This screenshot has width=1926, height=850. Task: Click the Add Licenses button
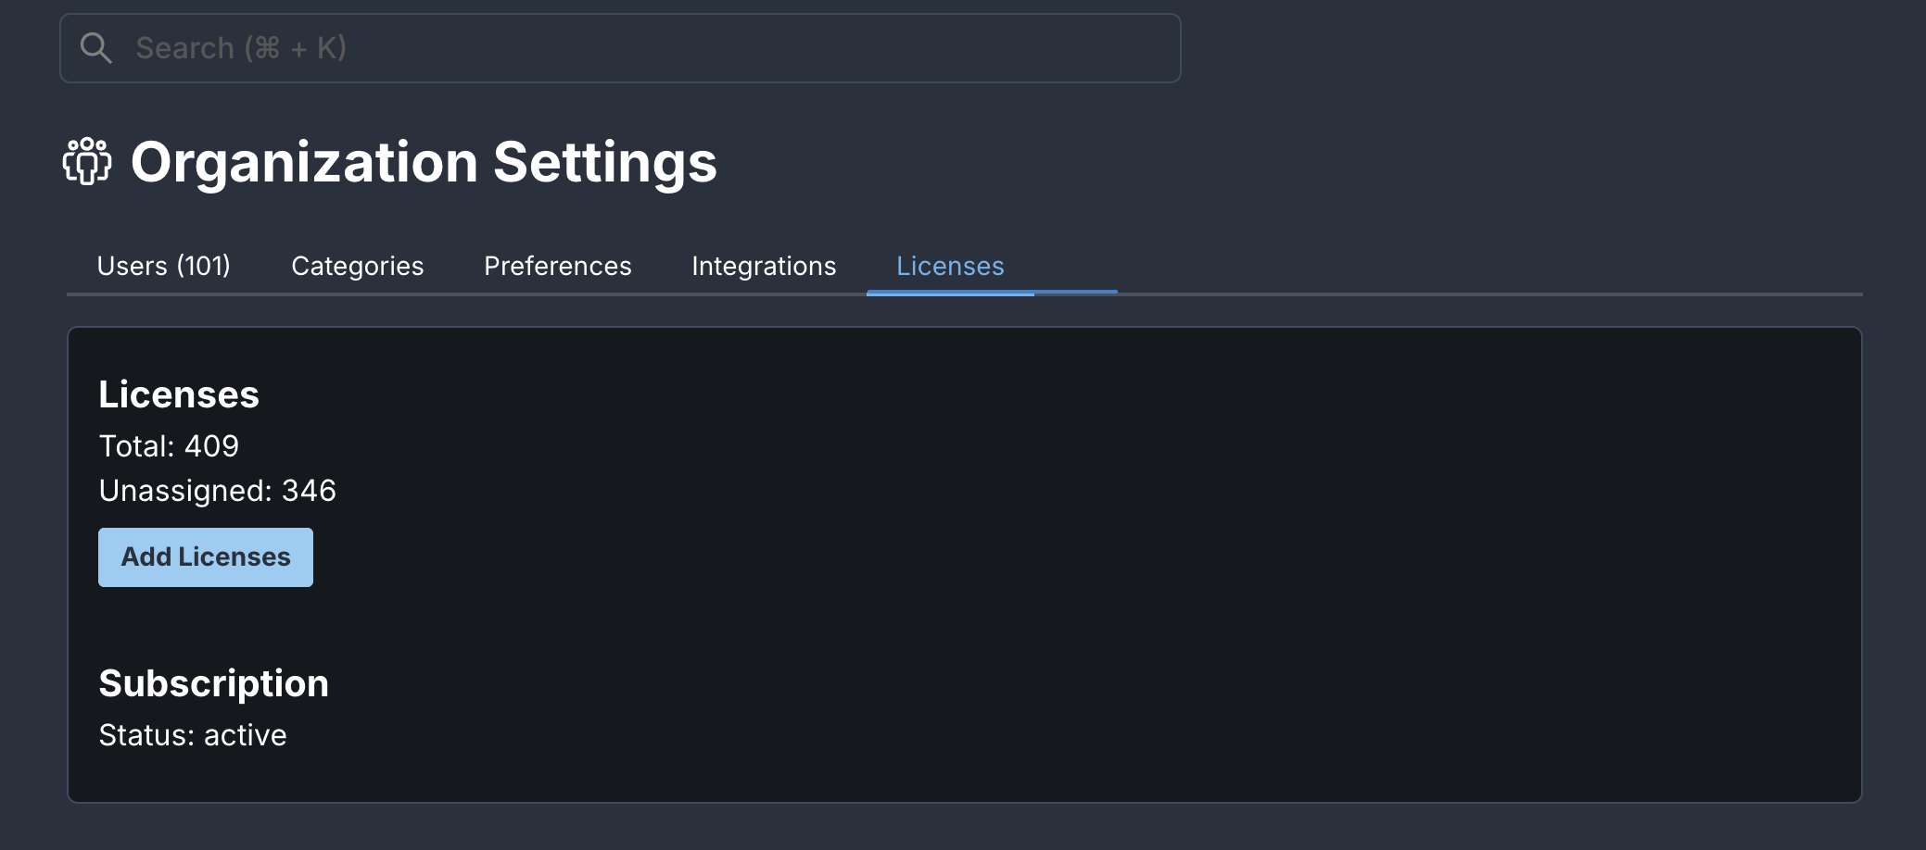tap(205, 556)
